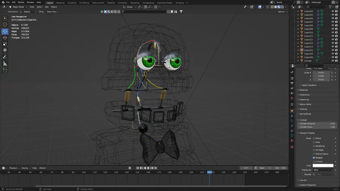340x191 pixels.
Task: Switch to the Geometry Nodes workspace tab
Action: coord(165,3)
